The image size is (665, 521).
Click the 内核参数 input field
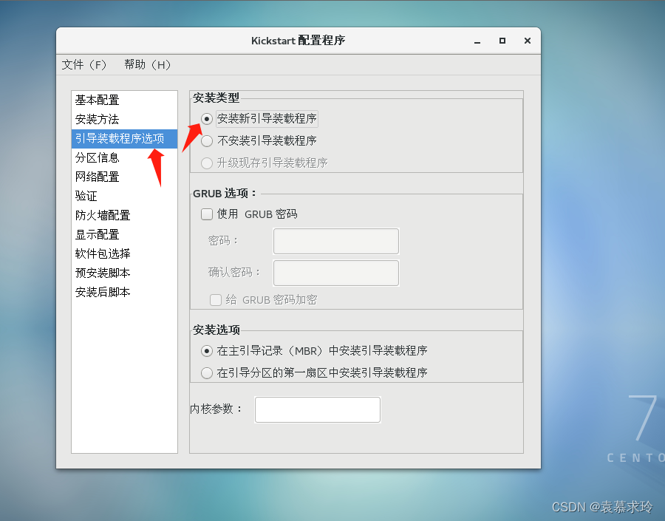click(318, 410)
